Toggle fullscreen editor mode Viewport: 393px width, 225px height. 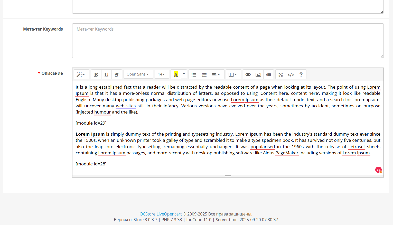pos(281,74)
